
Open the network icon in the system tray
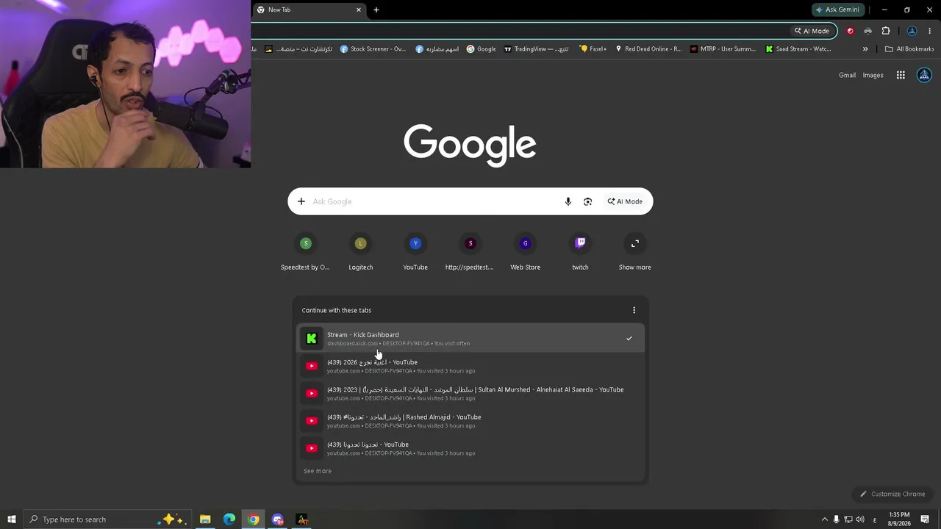click(x=848, y=519)
